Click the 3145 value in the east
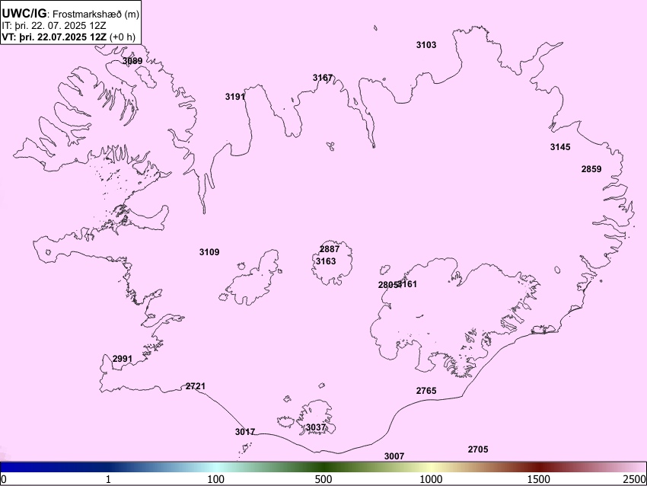647x486 pixels. 560,146
